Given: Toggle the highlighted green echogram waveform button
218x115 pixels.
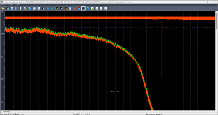Looking at the screenshot, I should 83,9.
